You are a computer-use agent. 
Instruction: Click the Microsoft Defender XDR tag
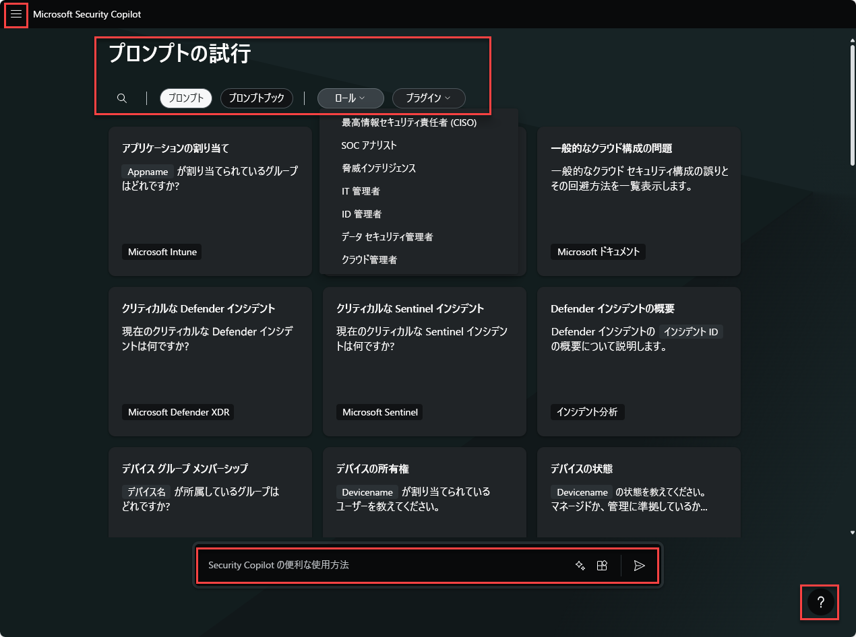pyautogui.click(x=178, y=412)
